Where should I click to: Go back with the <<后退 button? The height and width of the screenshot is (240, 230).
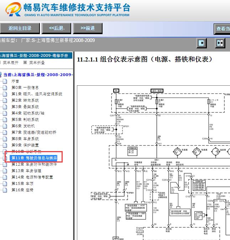tap(56, 28)
